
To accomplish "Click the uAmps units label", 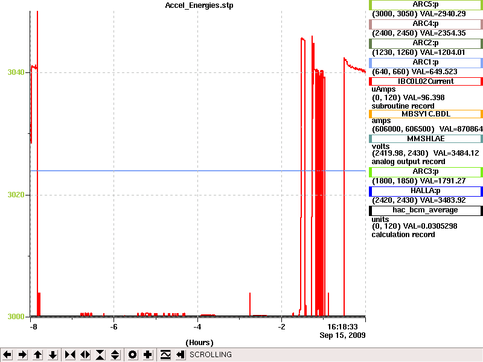I will point(383,89).
